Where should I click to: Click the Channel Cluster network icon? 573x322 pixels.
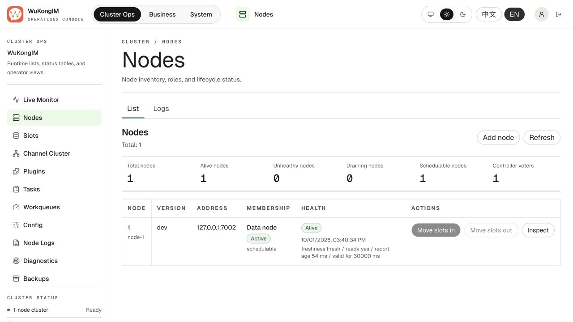pyautogui.click(x=16, y=153)
